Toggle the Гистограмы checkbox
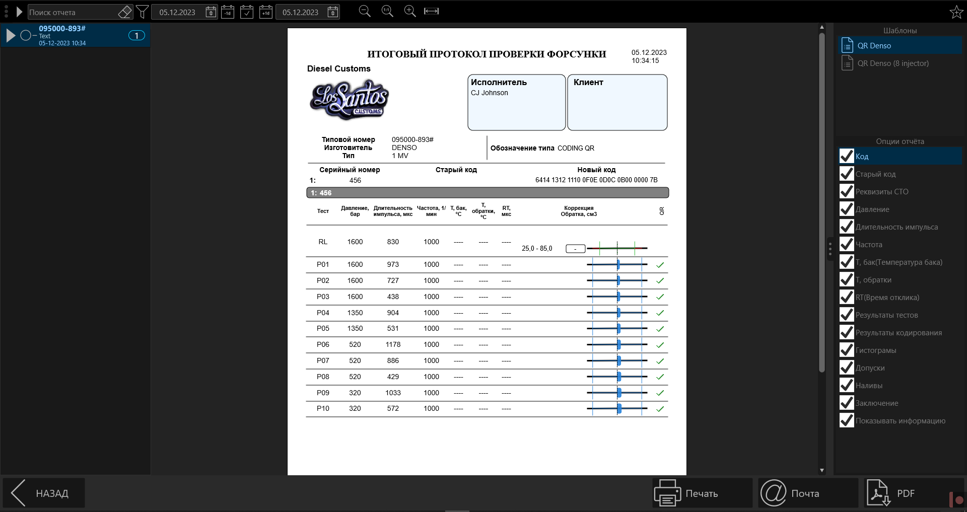Viewport: 967px width, 512px height. coord(847,350)
